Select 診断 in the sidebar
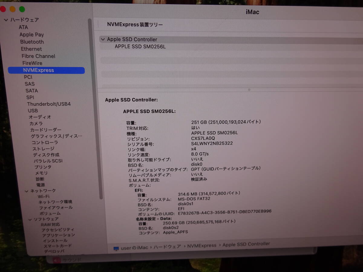 click(x=40, y=179)
